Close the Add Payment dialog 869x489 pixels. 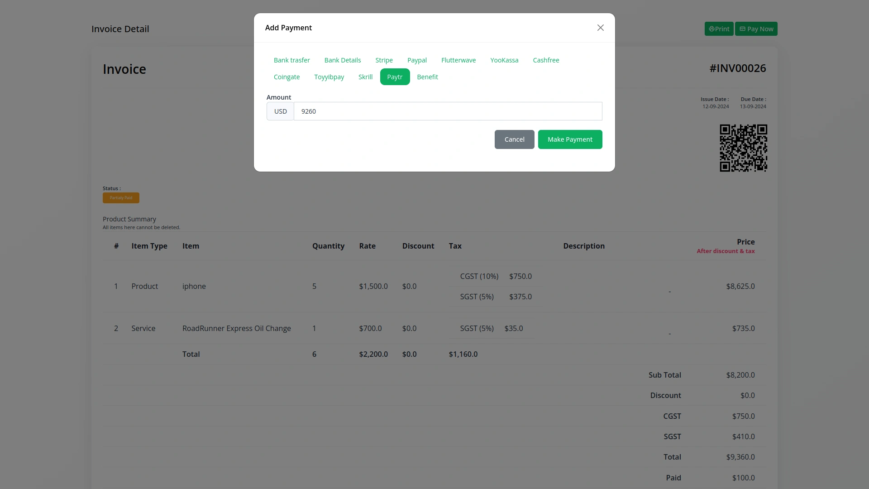[x=600, y=28]
